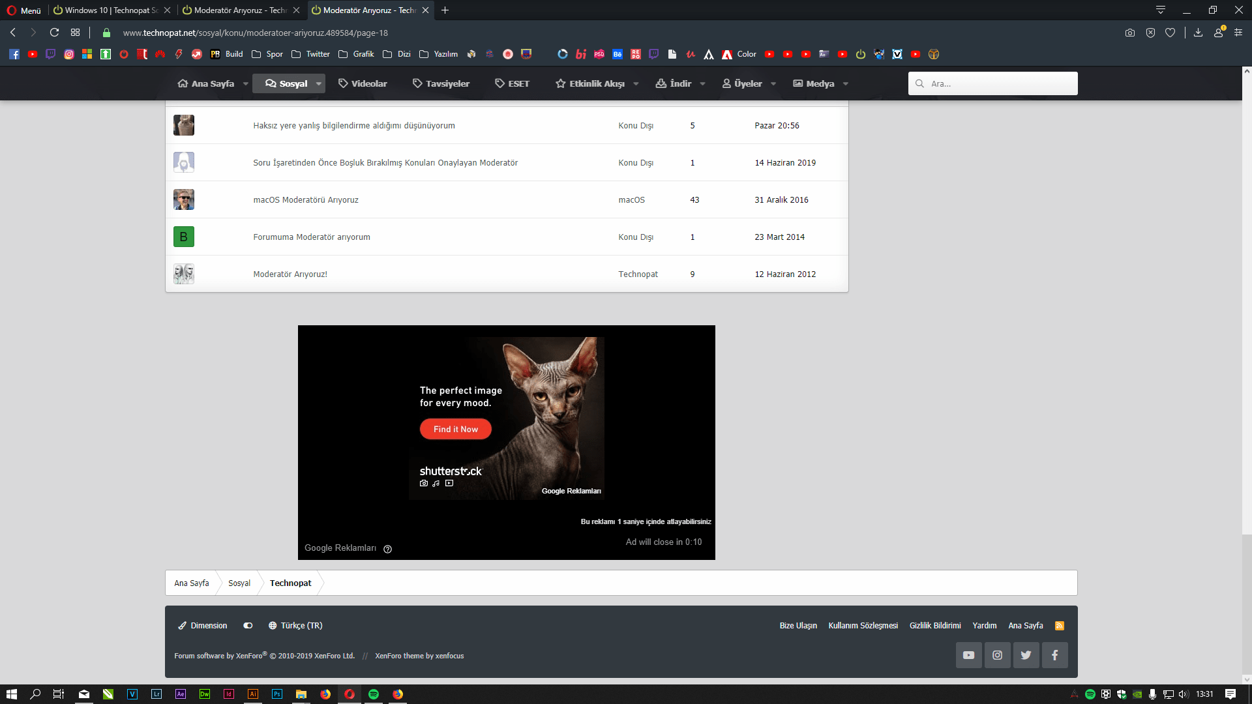Click Find it Now ad button
The height and width of the screenshot is (704, 1252).
click(455, 429)
